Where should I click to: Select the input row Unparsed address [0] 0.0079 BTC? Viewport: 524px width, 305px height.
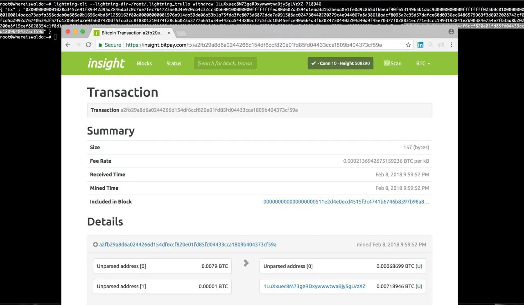tap(162, 266)
